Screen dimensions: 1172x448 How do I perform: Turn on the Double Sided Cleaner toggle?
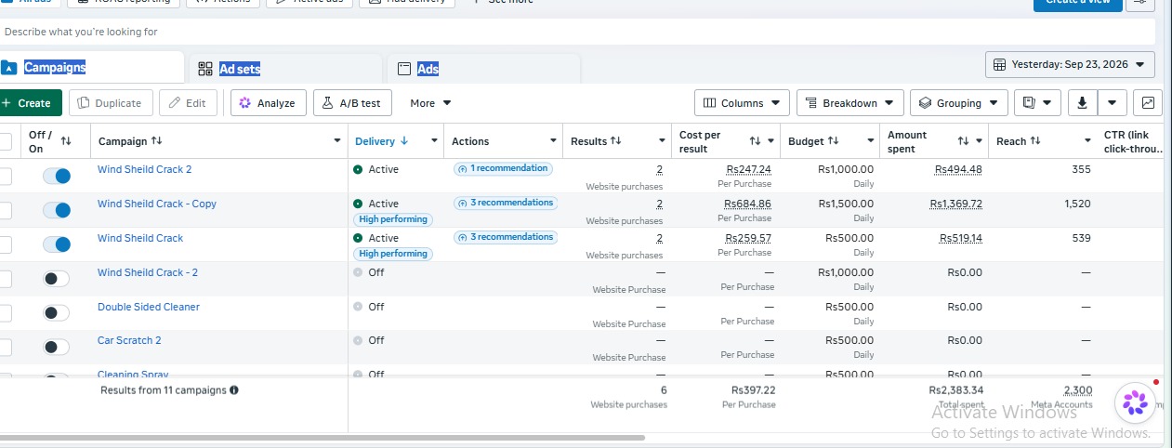click(57, 313)
